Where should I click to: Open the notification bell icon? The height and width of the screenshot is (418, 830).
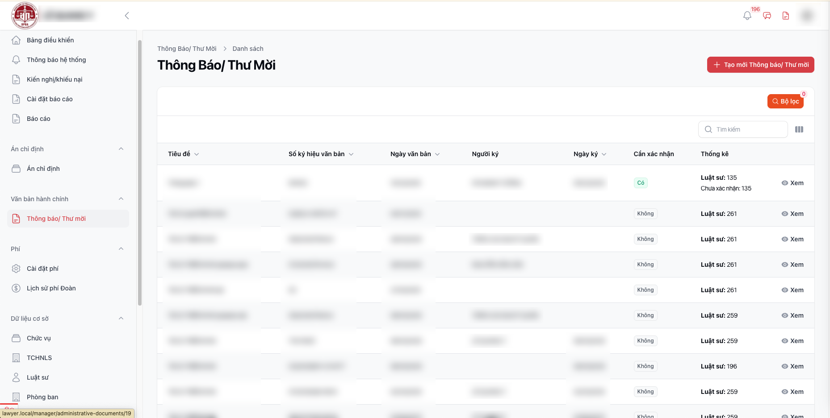tap(747, 16)
